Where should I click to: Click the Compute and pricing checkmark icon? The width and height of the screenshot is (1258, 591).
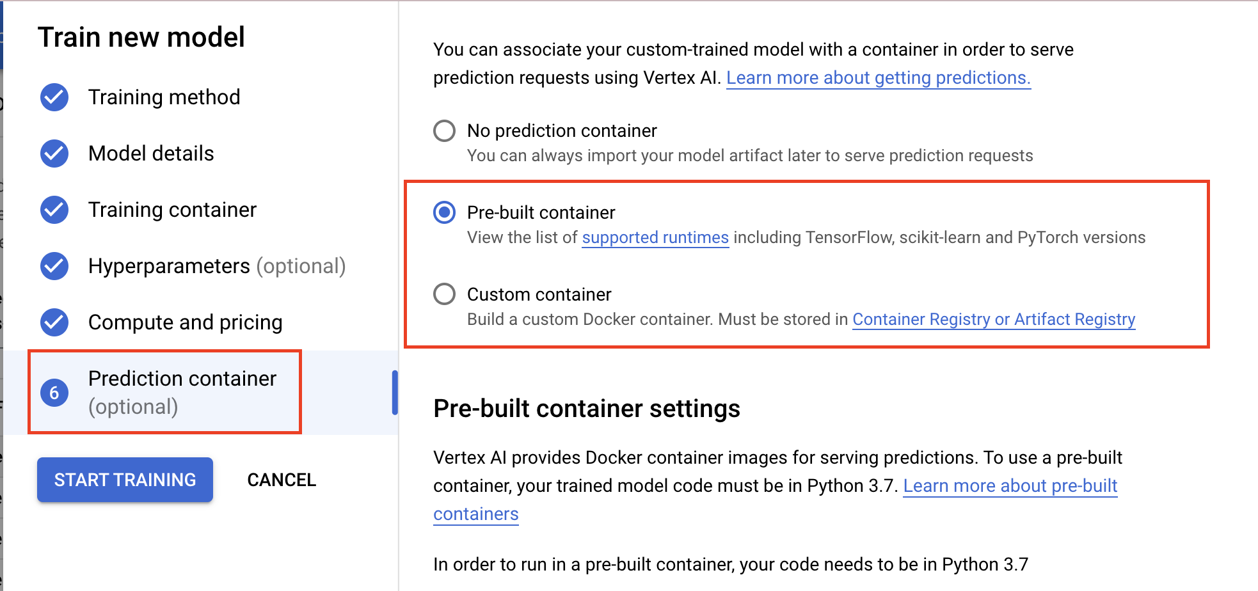pyautogui.click(x=54, y=322)
